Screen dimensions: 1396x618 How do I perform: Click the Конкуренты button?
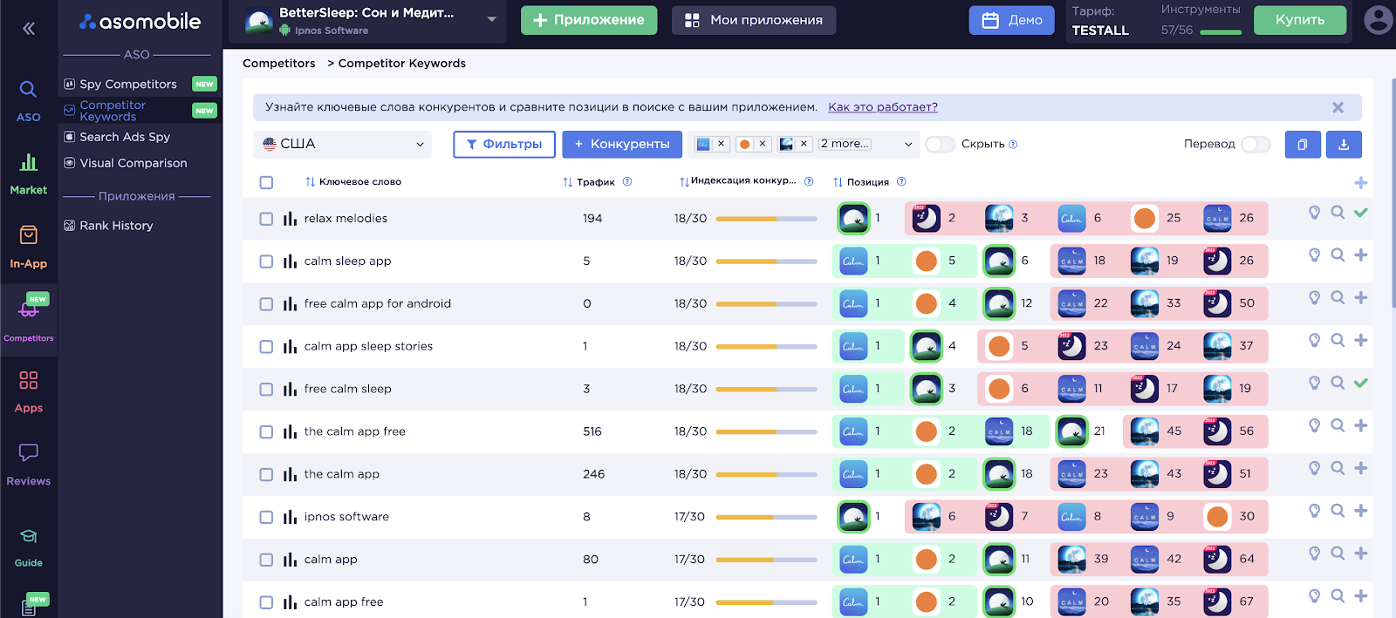[622, 145]
